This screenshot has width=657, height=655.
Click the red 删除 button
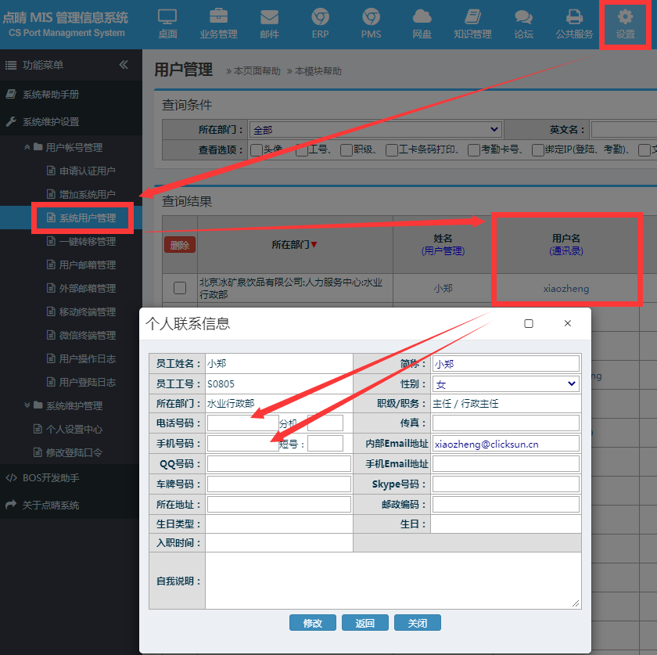click(180, 245)
